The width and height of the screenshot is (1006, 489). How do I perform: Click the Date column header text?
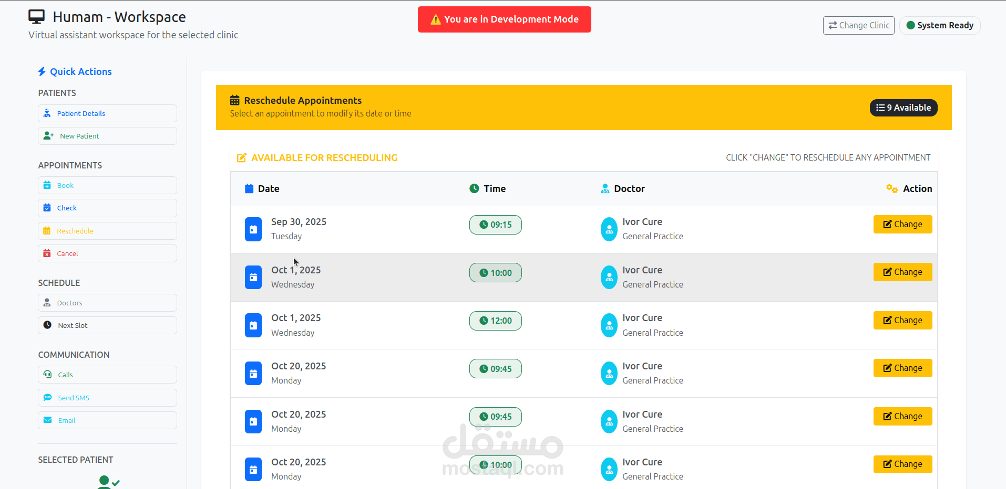[x=269, y=188]
